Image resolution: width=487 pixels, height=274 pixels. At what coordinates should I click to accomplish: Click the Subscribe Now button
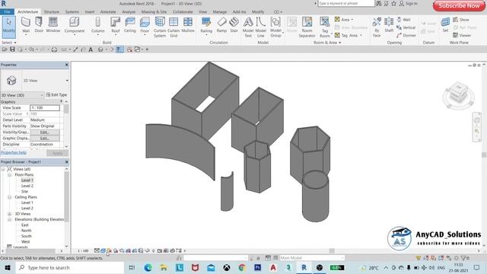point(459,5)
